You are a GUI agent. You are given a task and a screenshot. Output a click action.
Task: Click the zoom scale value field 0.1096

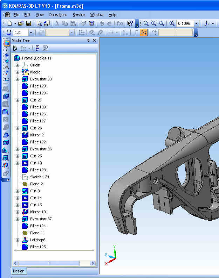[185, 23]
